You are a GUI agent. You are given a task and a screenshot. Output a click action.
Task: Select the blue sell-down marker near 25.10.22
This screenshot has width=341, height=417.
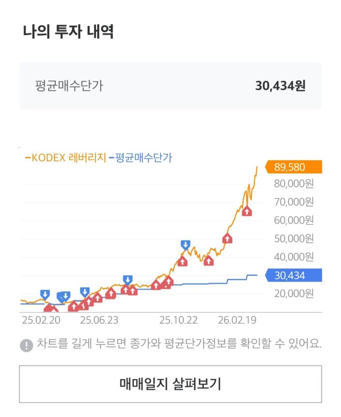click(185, 244)
